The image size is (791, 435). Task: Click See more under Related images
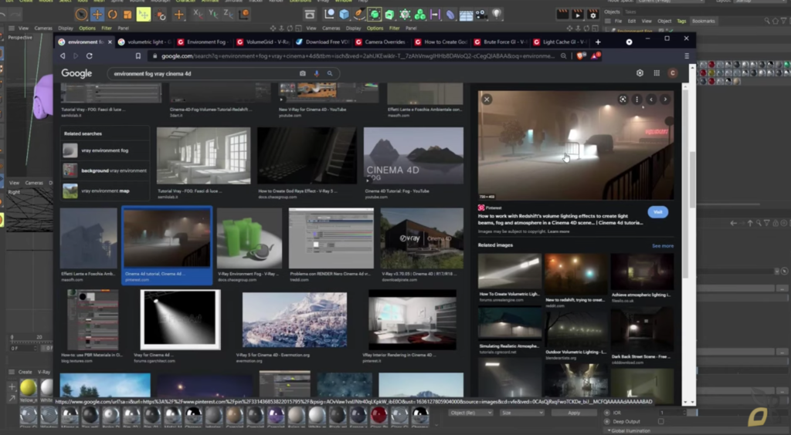click(662, 246)
